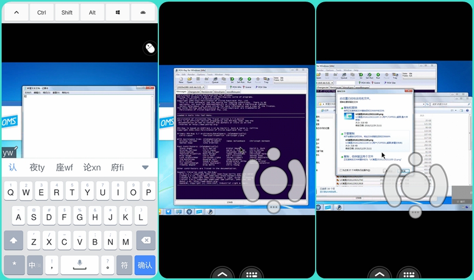Tap the M key on the keyboard
Viewport: 474px width, 280px height.
(125, 240)
